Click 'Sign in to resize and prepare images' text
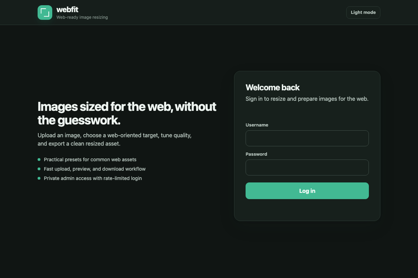This screenshot has width=418, height=278. click(307, 99)
